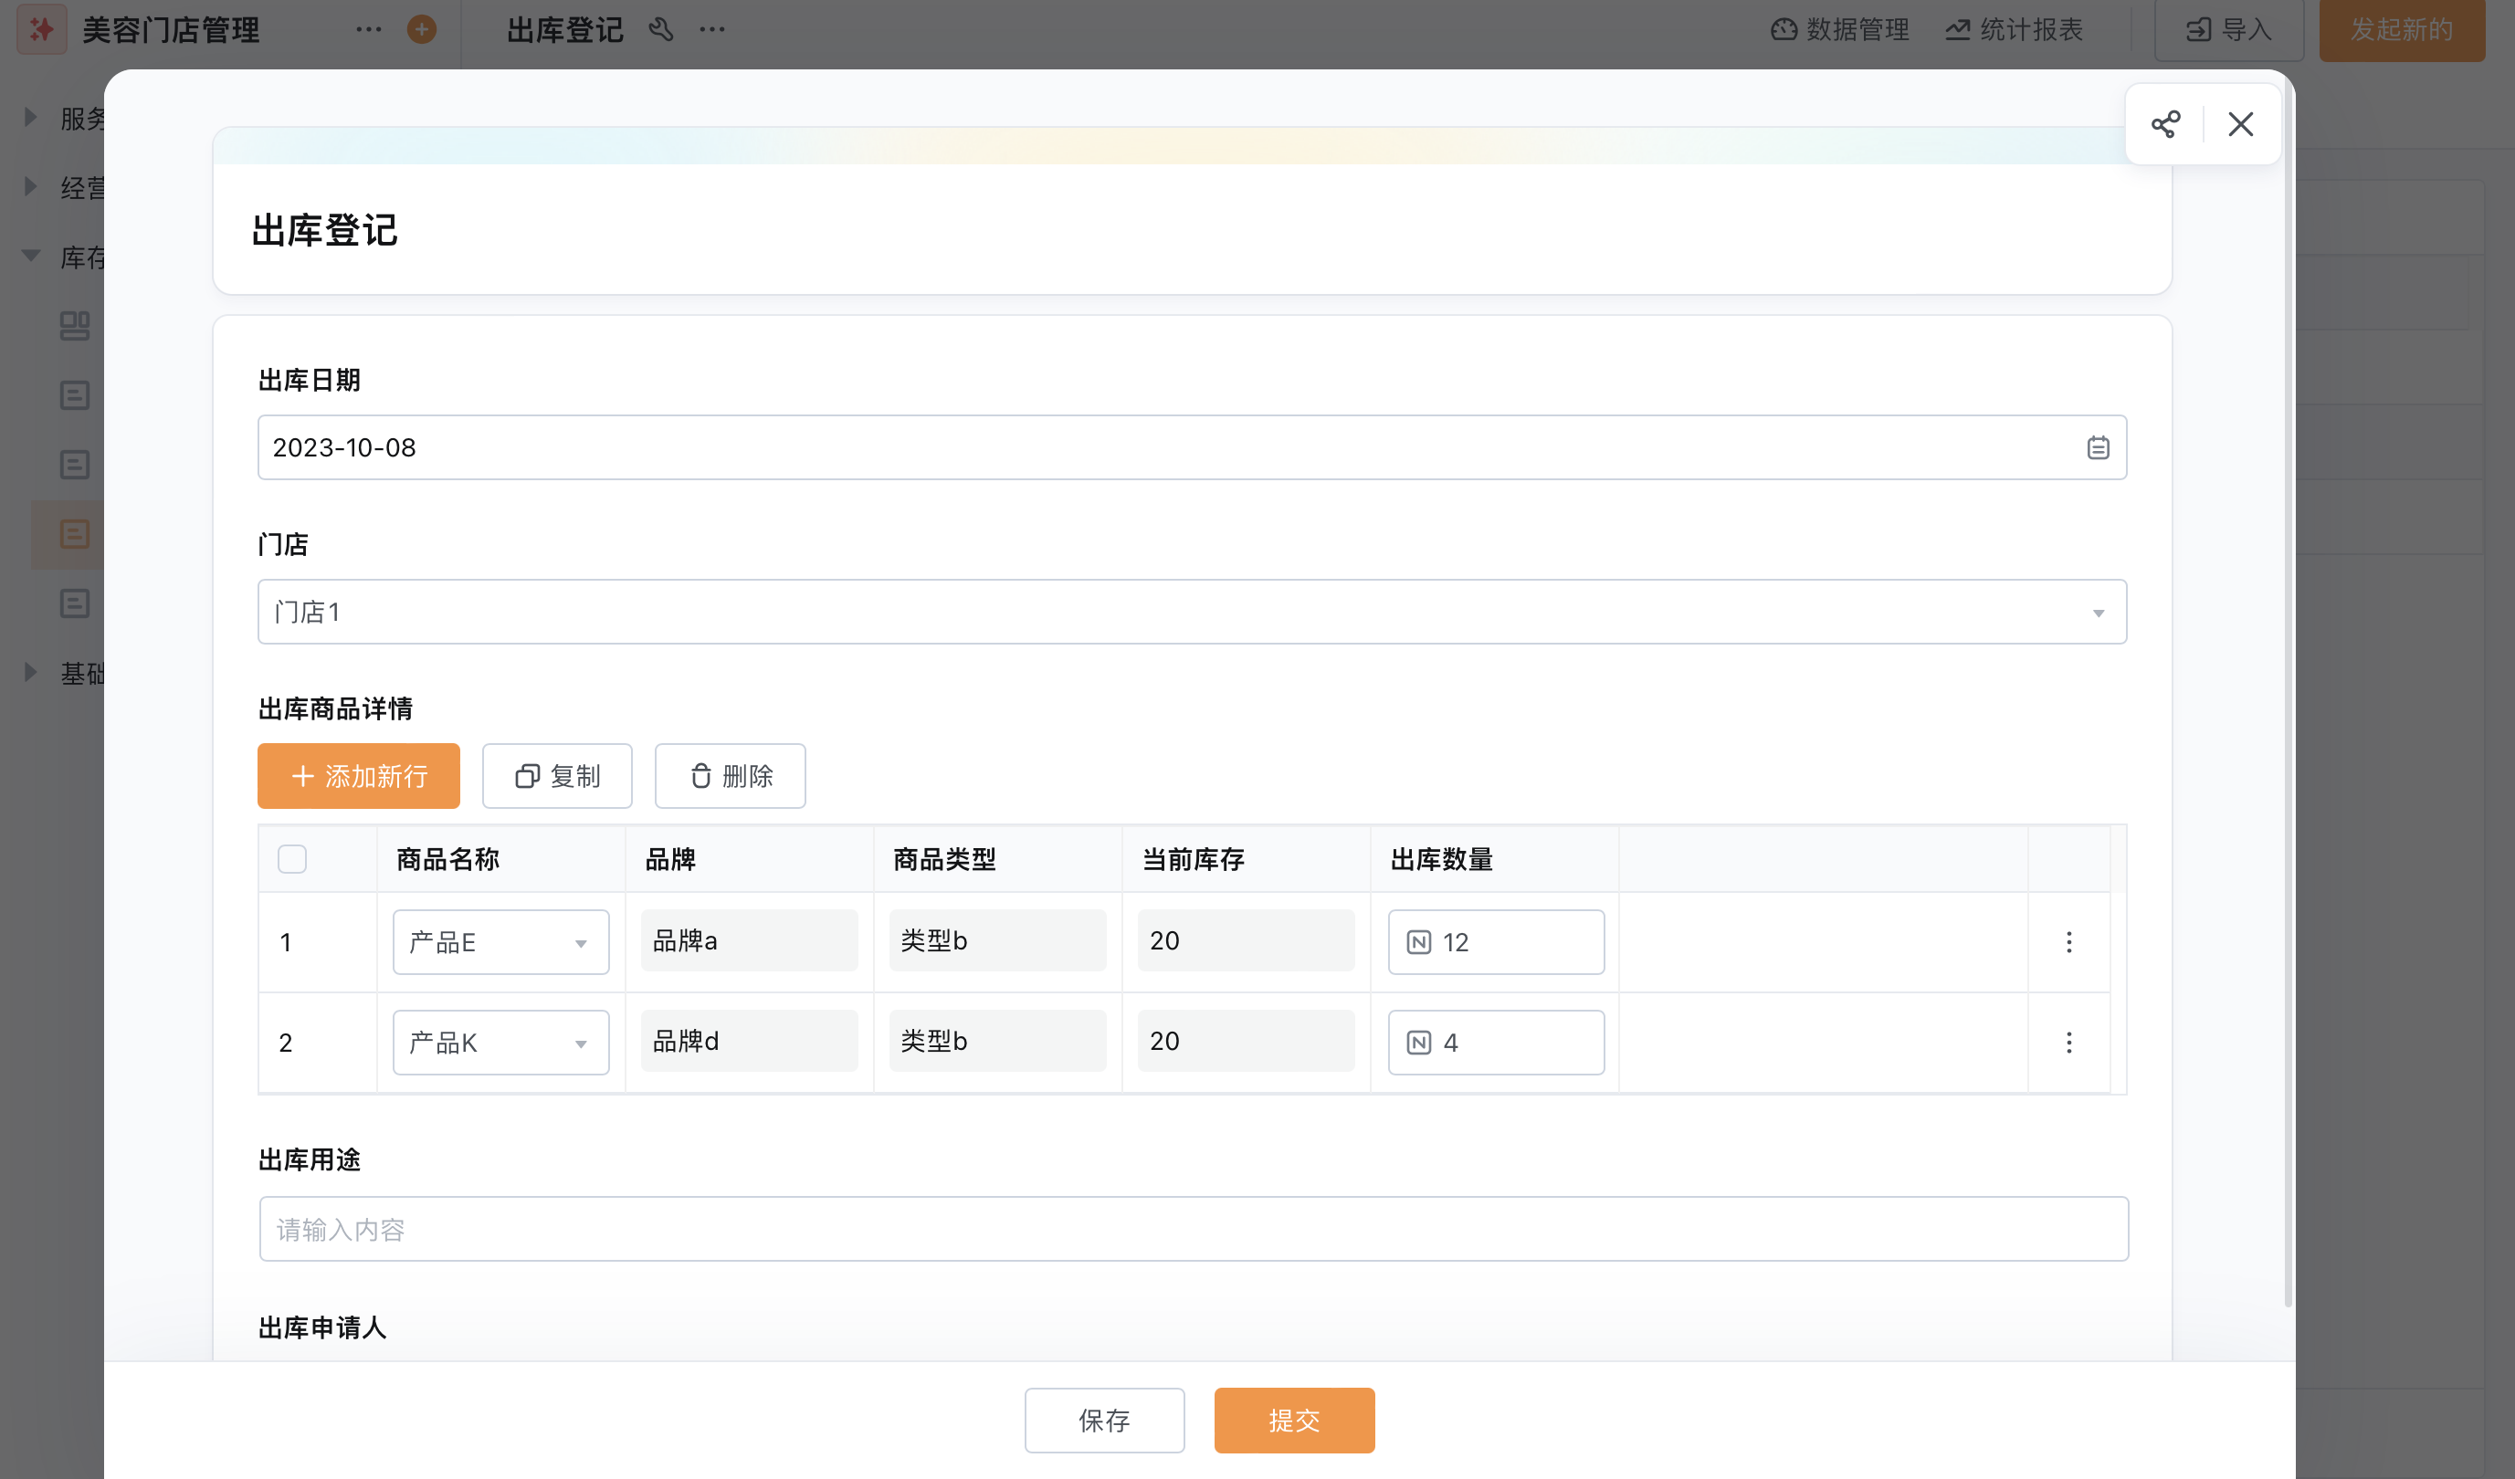
Task: Open the 门店 dropdown showing 门店1
Action: click(1192, 612)
